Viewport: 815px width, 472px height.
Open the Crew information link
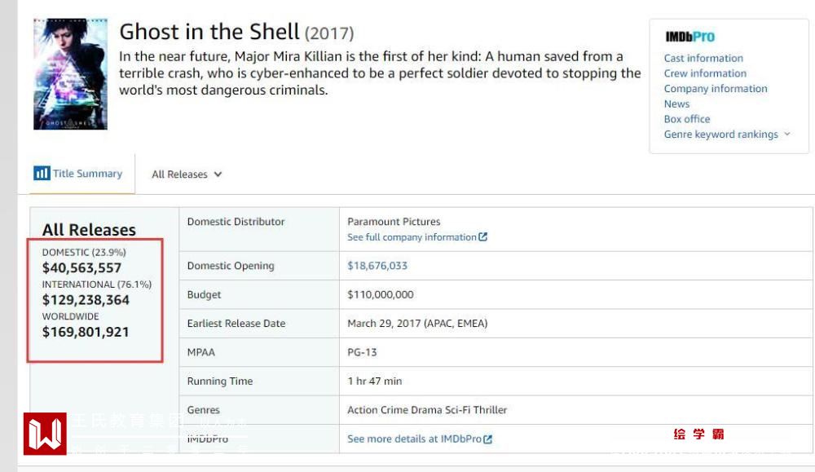coord(705,73)
